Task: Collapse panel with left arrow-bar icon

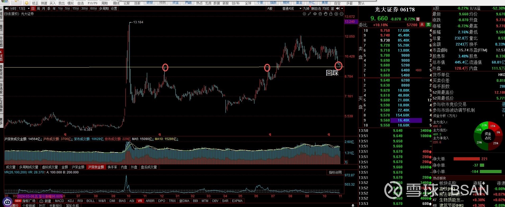Action: (7, 8)
